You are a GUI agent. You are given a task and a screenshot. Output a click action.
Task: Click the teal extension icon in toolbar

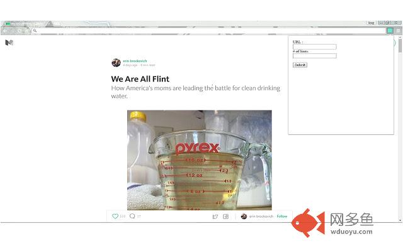(390, 30)
